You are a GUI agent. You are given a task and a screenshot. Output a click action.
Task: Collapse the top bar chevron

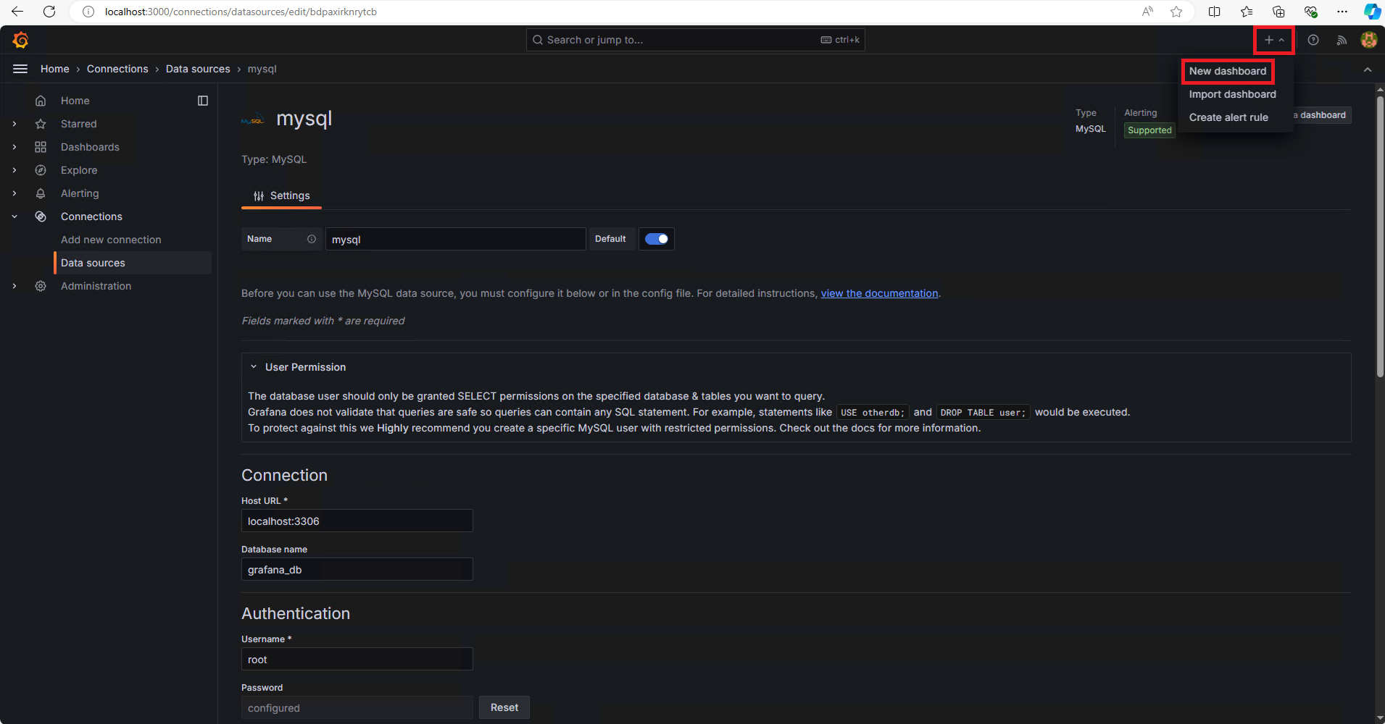(1368, 70)
